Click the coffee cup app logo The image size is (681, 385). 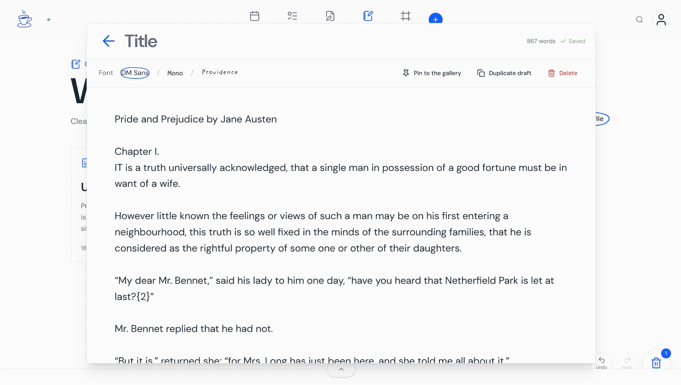click(24, 19)
